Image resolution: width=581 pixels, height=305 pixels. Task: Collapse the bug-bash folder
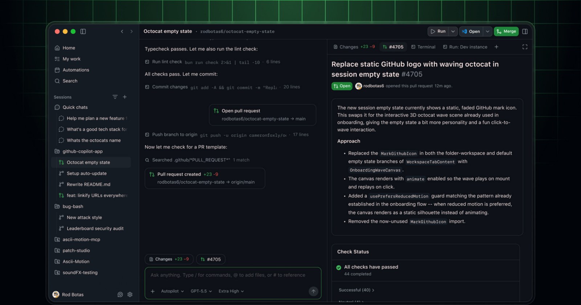point(69,207)
